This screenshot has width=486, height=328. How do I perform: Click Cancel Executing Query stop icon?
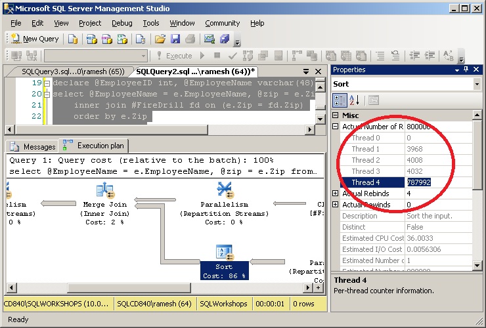coord(217,56)
